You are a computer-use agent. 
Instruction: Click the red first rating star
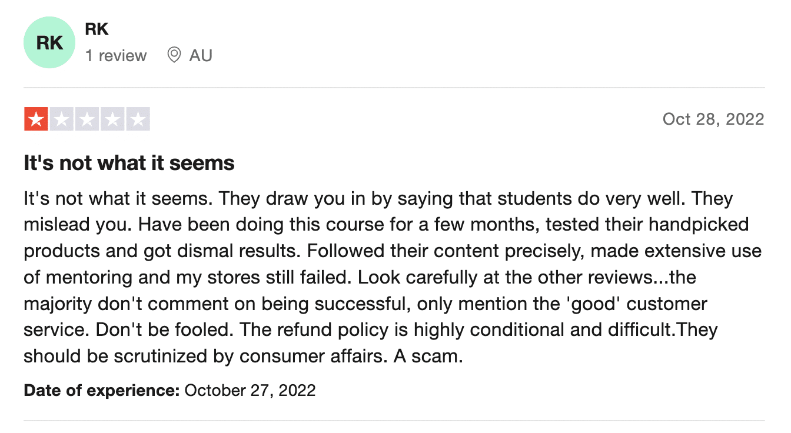[36, 119]
